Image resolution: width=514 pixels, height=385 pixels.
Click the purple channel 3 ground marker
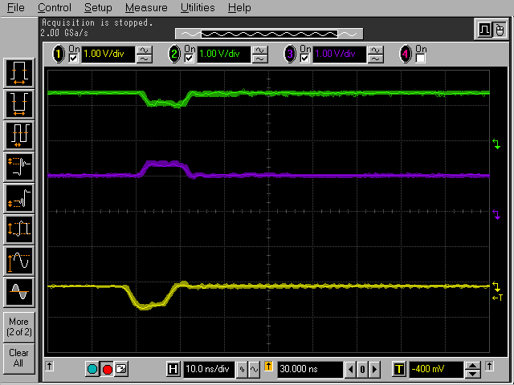pos(496,214)
